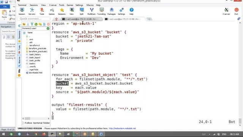The height and width of the screenshot is (137, 243).
Task: Open the mobaxterm.mobatek.net link
Action: [x=122, y=129]
